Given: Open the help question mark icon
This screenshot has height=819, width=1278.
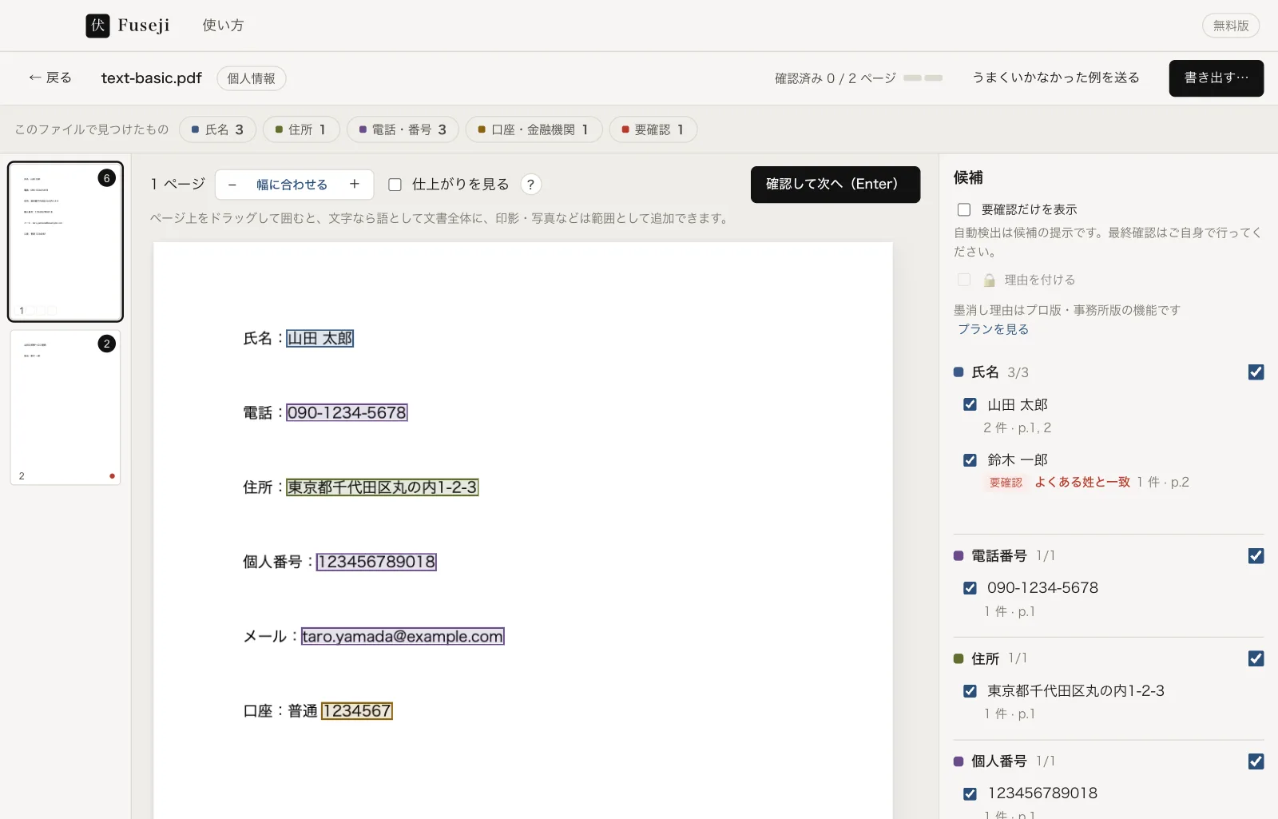Looking at the screenshot, I should (x=530, y=185).
